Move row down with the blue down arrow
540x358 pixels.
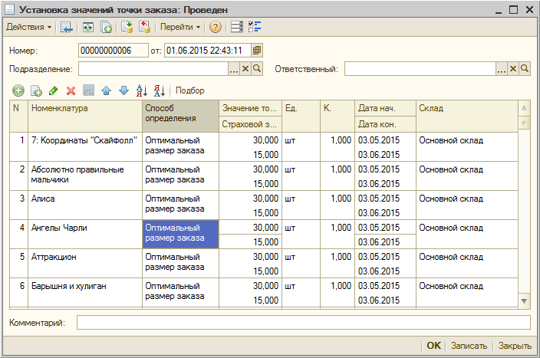pos(123,90)
